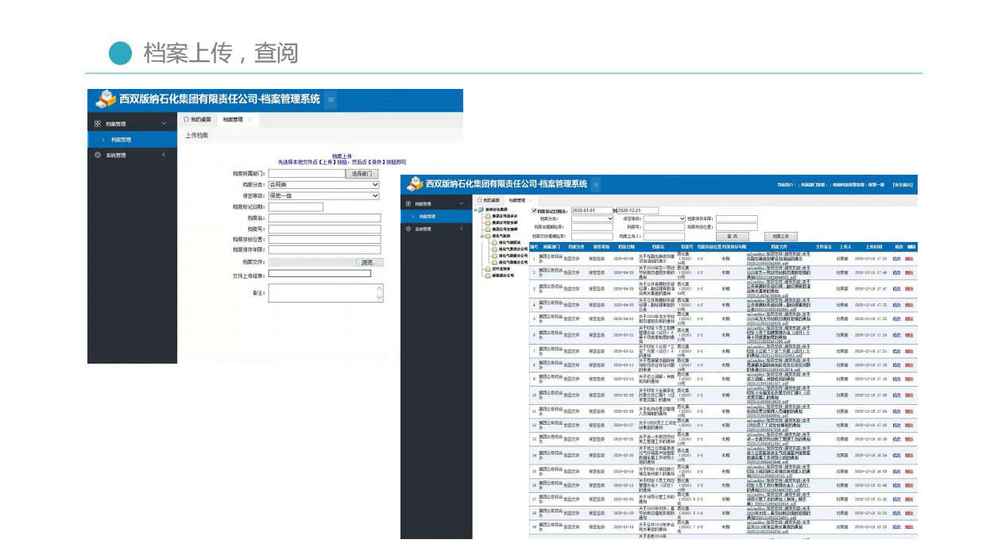Click the 档案上传人 filter input in query window
This screenshot has height=555, width=990.
(664, 236)
